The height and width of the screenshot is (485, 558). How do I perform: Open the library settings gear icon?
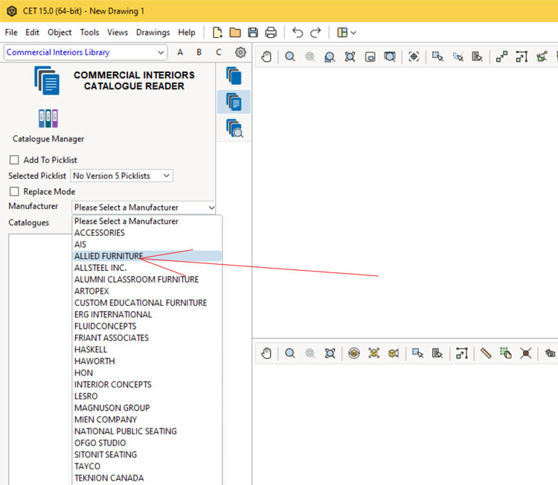(240, 52)
